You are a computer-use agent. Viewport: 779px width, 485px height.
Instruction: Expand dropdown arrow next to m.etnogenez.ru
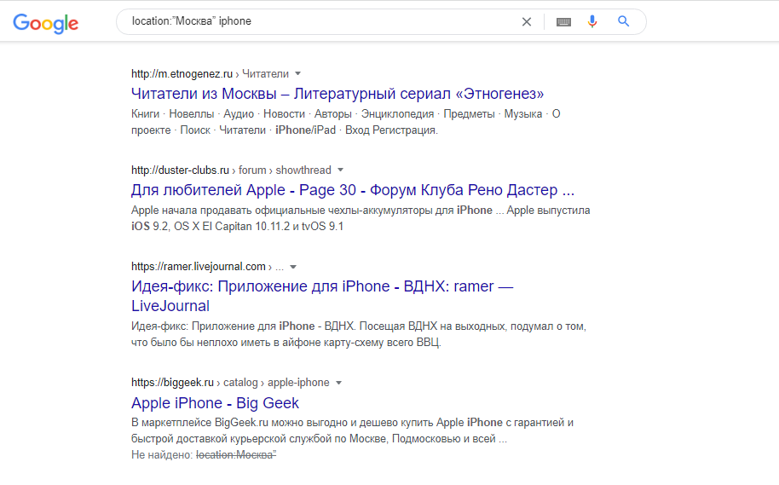298,73
